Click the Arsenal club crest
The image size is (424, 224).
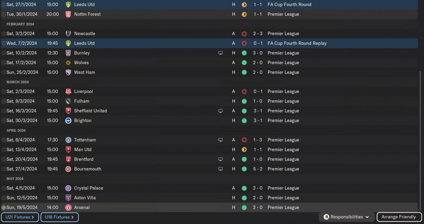click(68, 207)
